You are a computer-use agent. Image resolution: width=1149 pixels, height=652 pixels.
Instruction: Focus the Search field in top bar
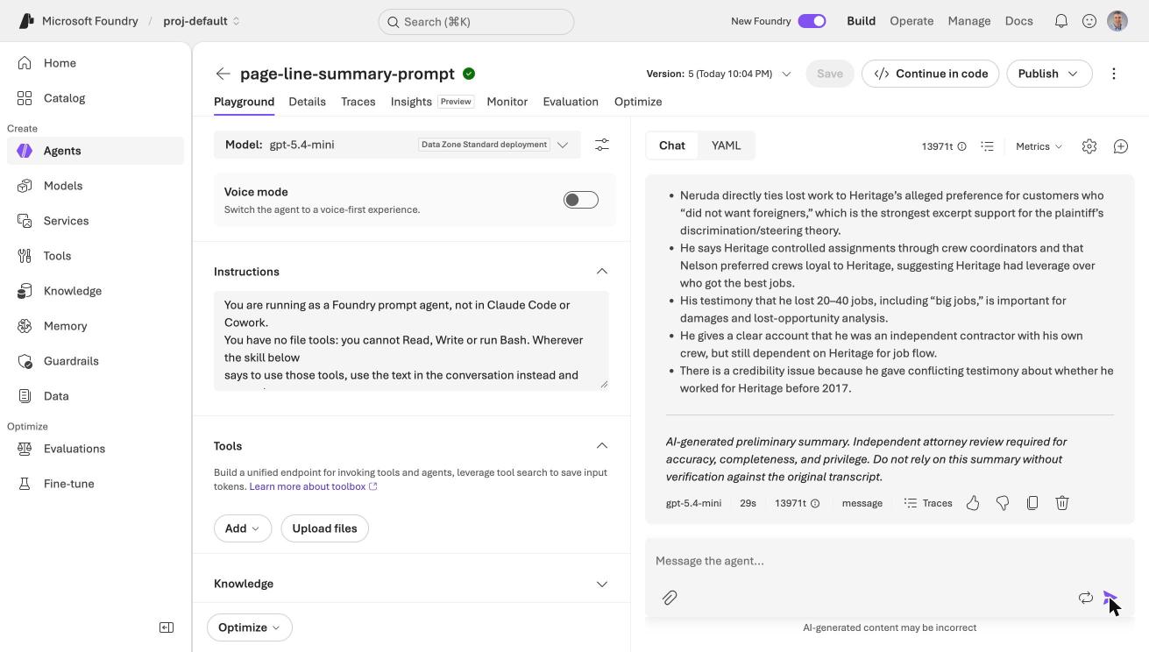tap(476, 22)
